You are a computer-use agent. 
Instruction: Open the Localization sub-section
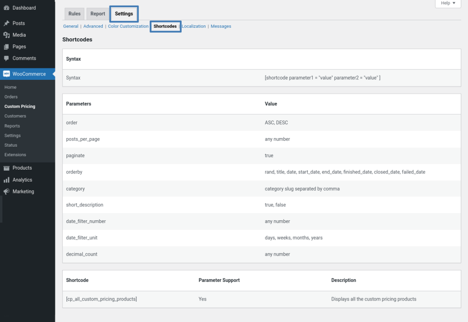tap(194, 26)
